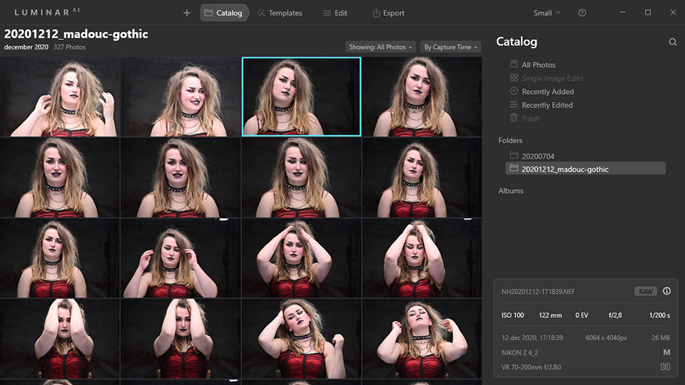Screen dimensions: 685x385
Task: Click the 20201212_madouc-gothic title heading
Action: (x=76, y=34)
